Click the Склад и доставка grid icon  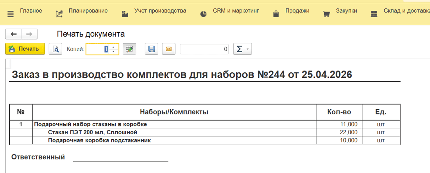(x=374, y=14)
